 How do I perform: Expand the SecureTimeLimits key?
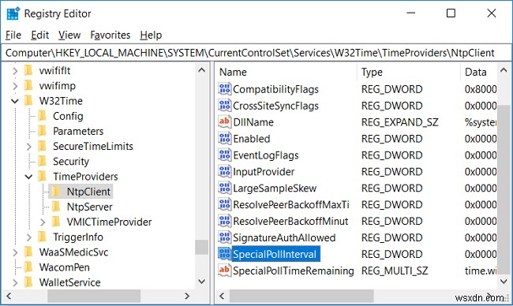(28, 146)
